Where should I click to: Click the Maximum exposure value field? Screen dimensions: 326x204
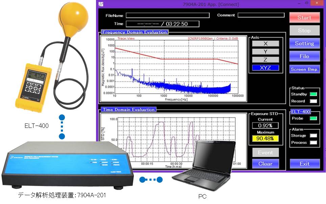(265, 138)
